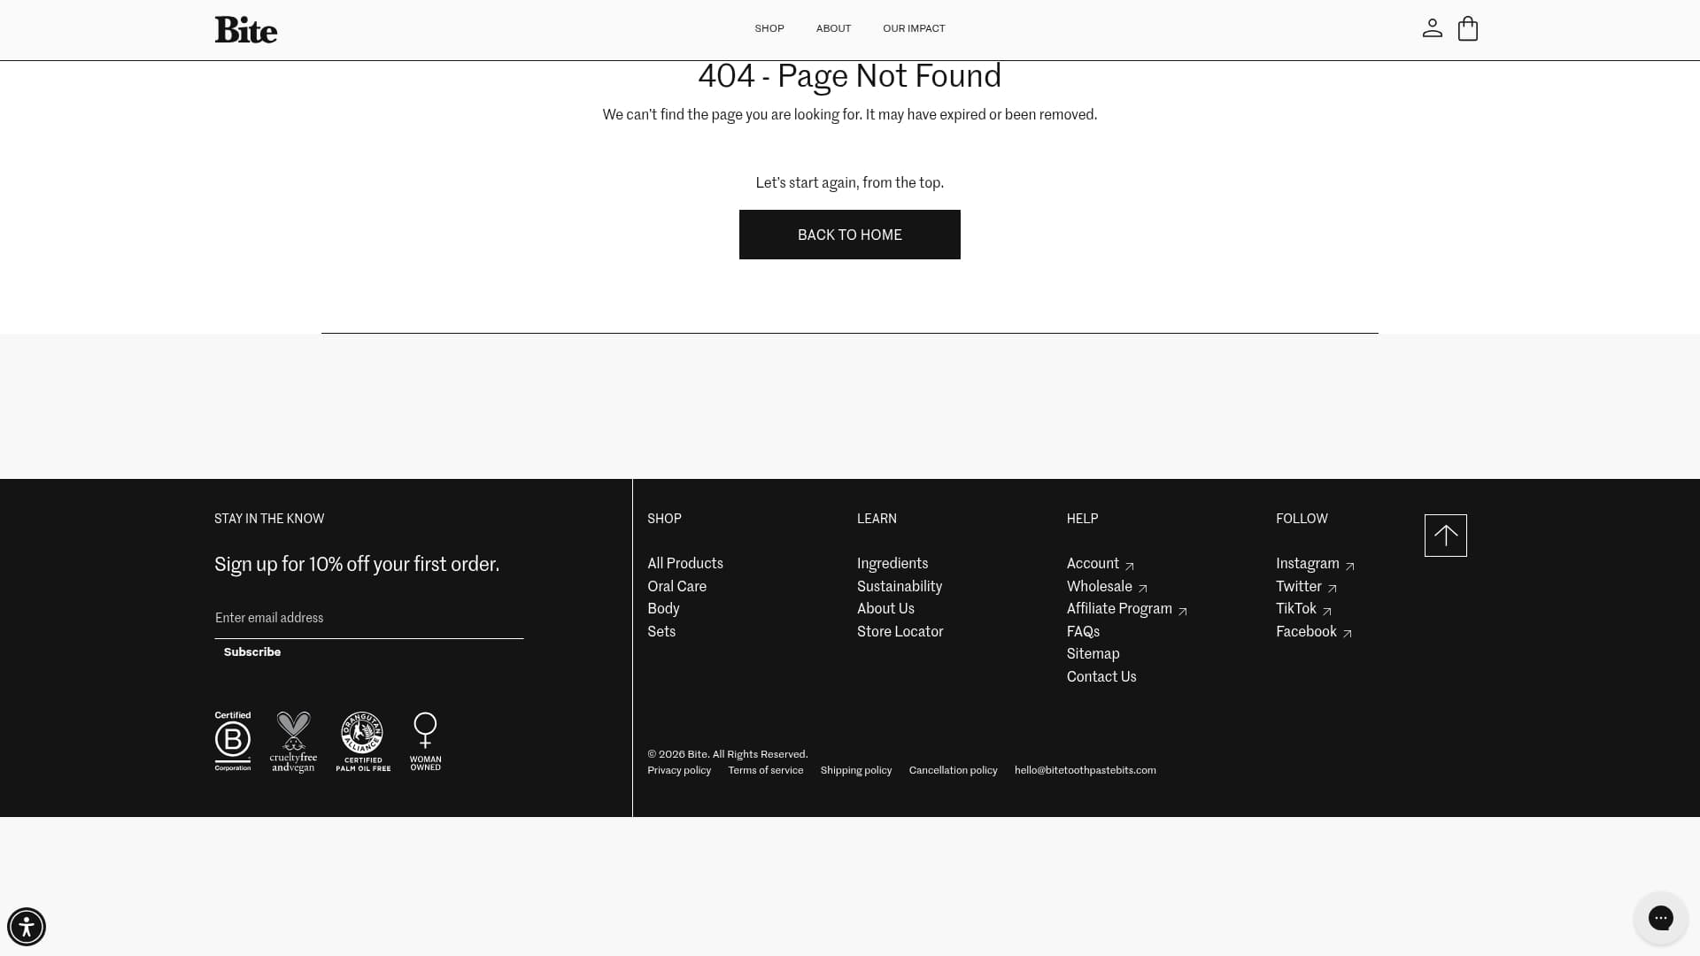Open the Terms of service link

pyautogui.click(x=766, y=771)
